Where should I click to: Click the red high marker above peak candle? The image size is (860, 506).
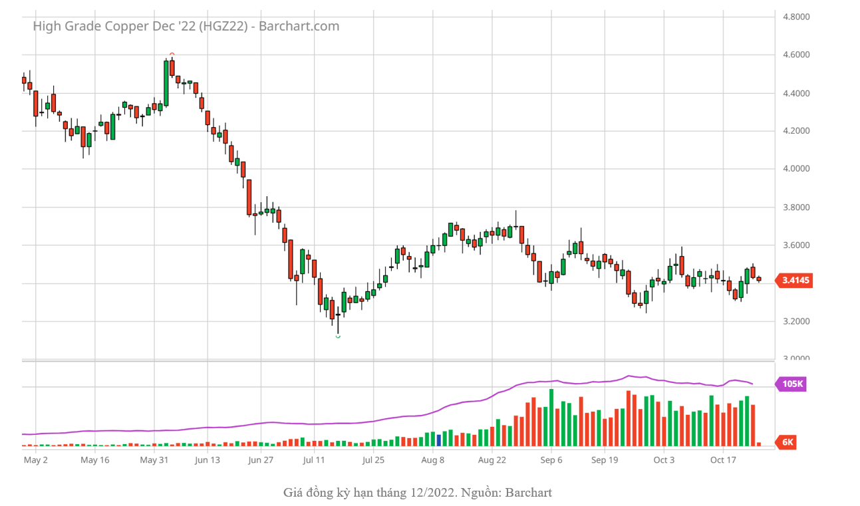click(x=172, y=55)
